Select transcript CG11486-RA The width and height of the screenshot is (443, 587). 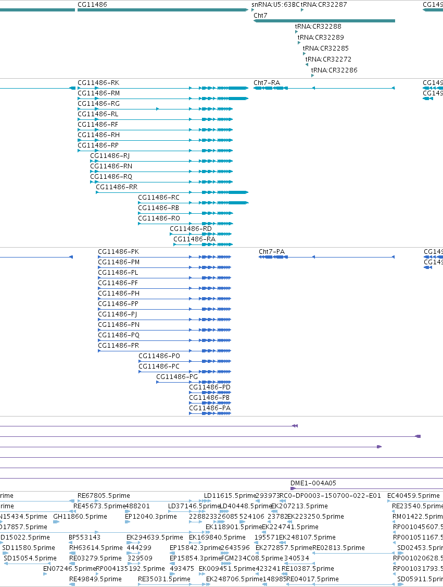click(194, 239)
